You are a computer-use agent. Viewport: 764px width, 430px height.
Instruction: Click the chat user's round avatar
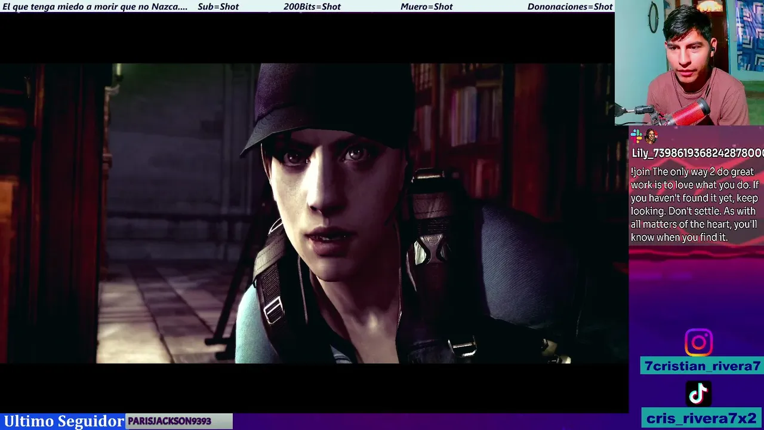651,136
